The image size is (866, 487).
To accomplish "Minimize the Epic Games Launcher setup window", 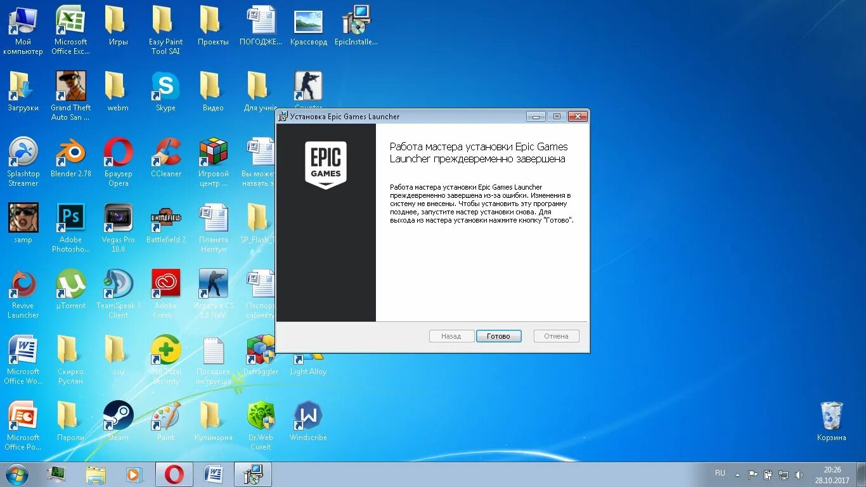I will (x=536, y=117).
